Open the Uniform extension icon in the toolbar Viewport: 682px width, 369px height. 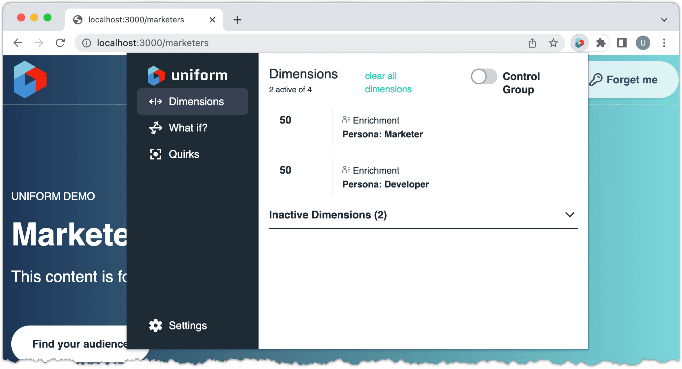click(x=579, y=43)
